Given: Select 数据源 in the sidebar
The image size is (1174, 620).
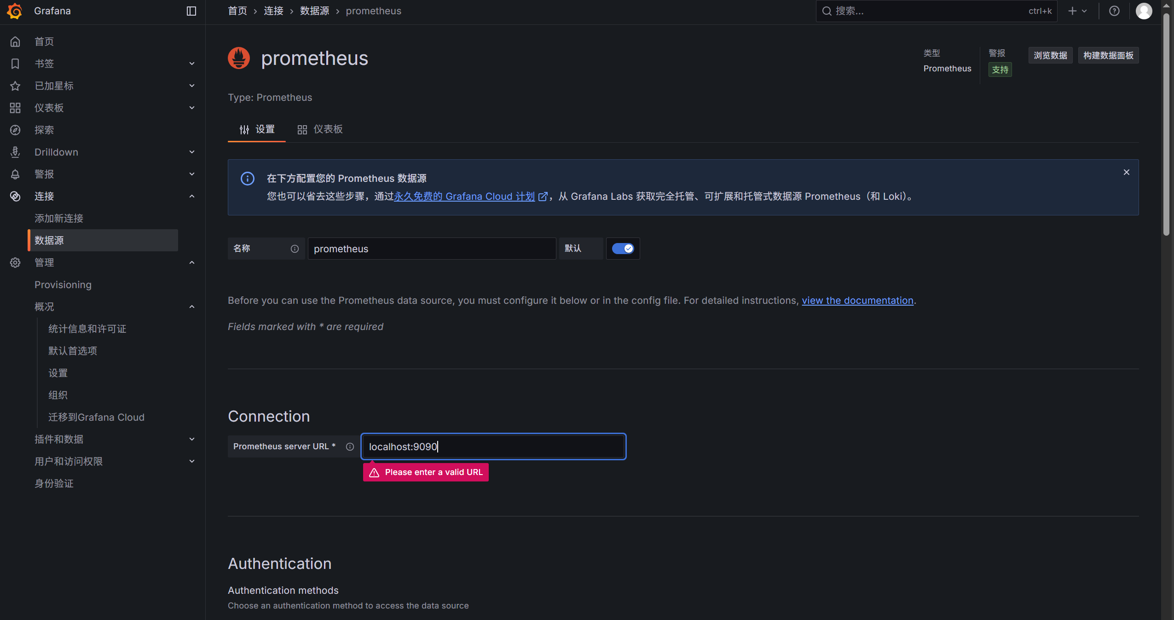Looking at the screenshot, I should (103, 240).
